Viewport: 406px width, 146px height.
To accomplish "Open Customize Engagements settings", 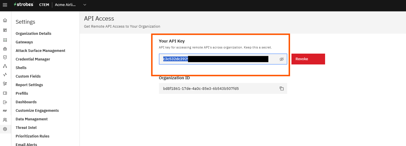I will point(37,110).
